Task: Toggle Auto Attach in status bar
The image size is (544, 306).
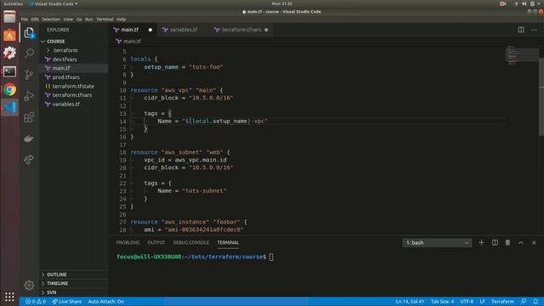Action: 105,302
